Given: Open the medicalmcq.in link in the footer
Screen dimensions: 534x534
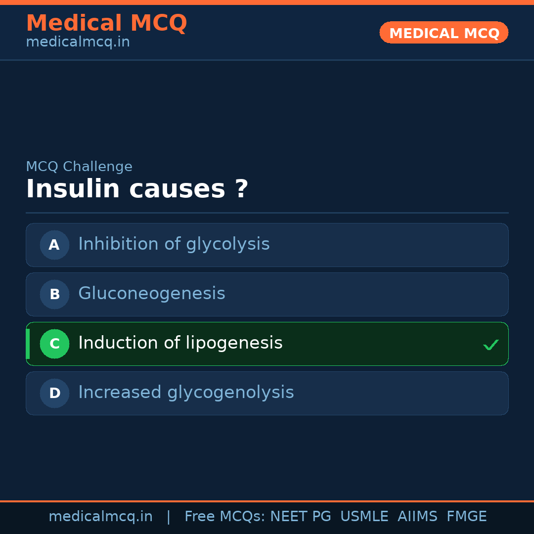Looking at the screenshot, I should pos(100,517).
